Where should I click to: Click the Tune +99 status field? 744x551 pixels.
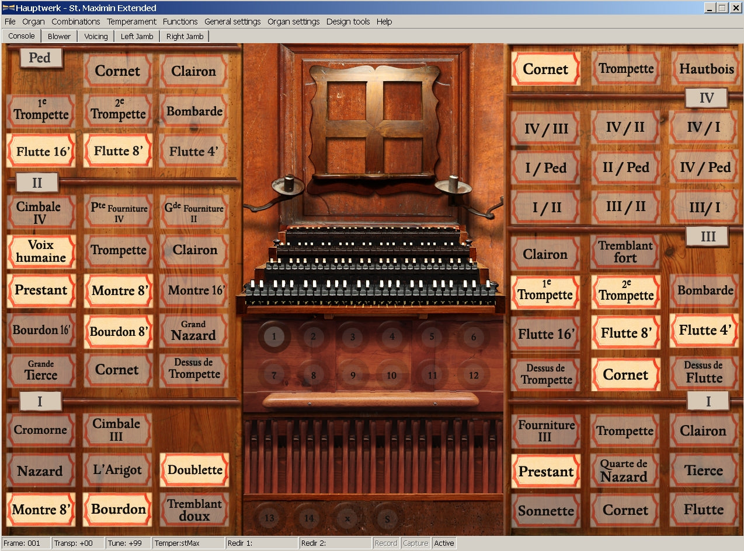[128, 543]
